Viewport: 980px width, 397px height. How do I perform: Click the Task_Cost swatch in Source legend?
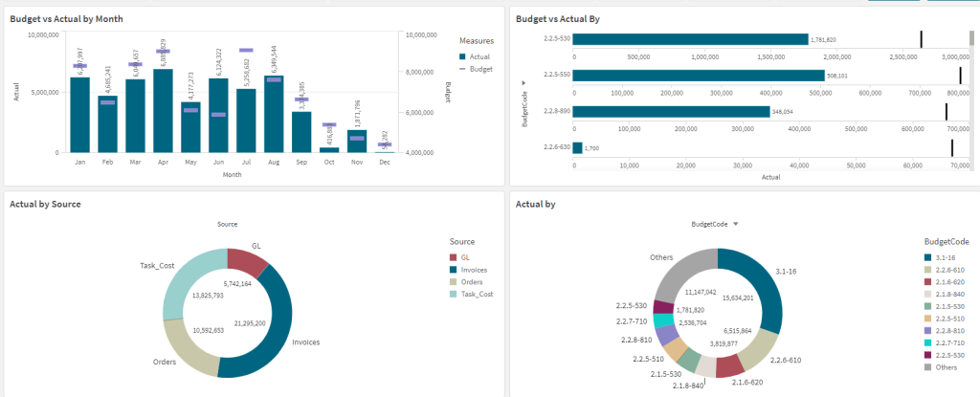tap(453, 294)
